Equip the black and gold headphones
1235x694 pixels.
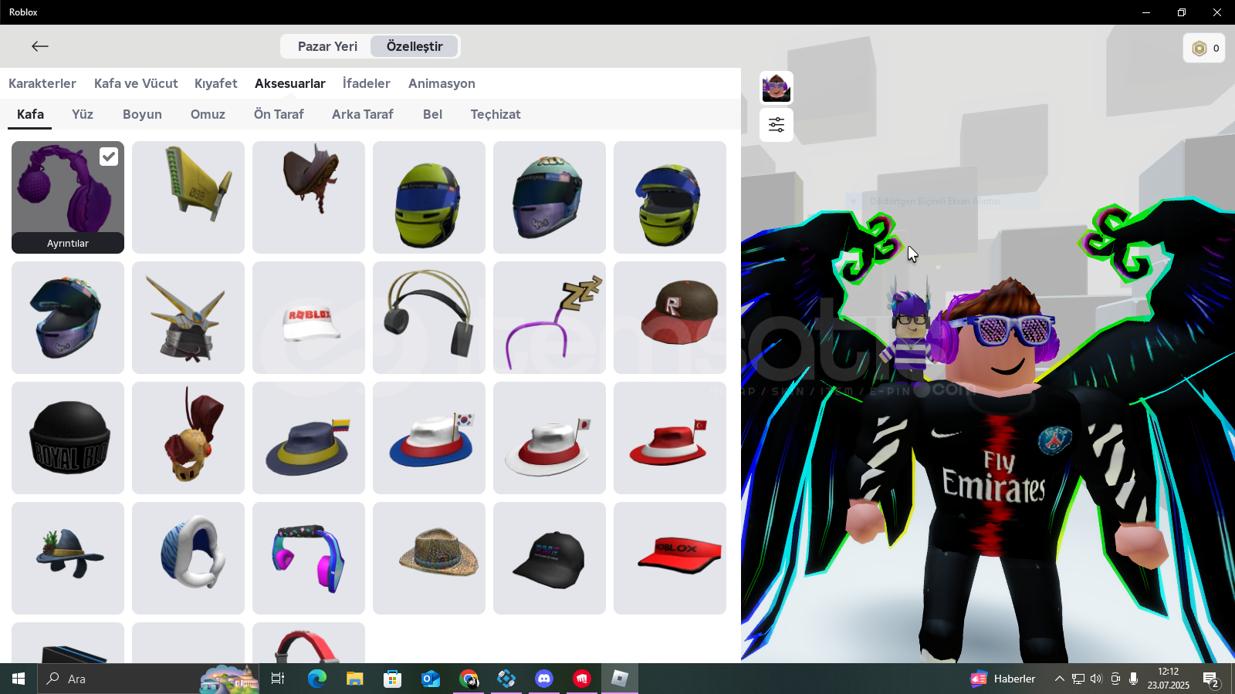pyautogui.click(x=429, y=318)
